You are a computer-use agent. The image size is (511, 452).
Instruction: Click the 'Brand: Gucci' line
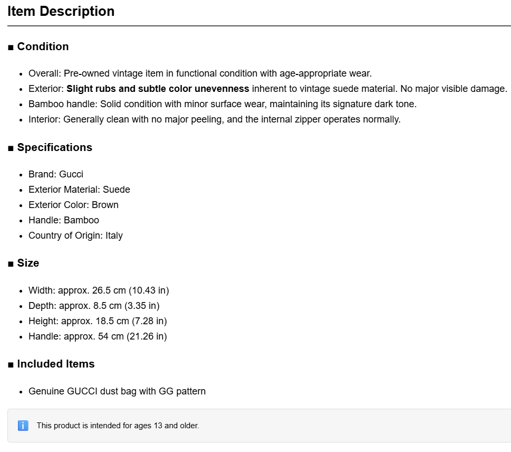point(56,174)
